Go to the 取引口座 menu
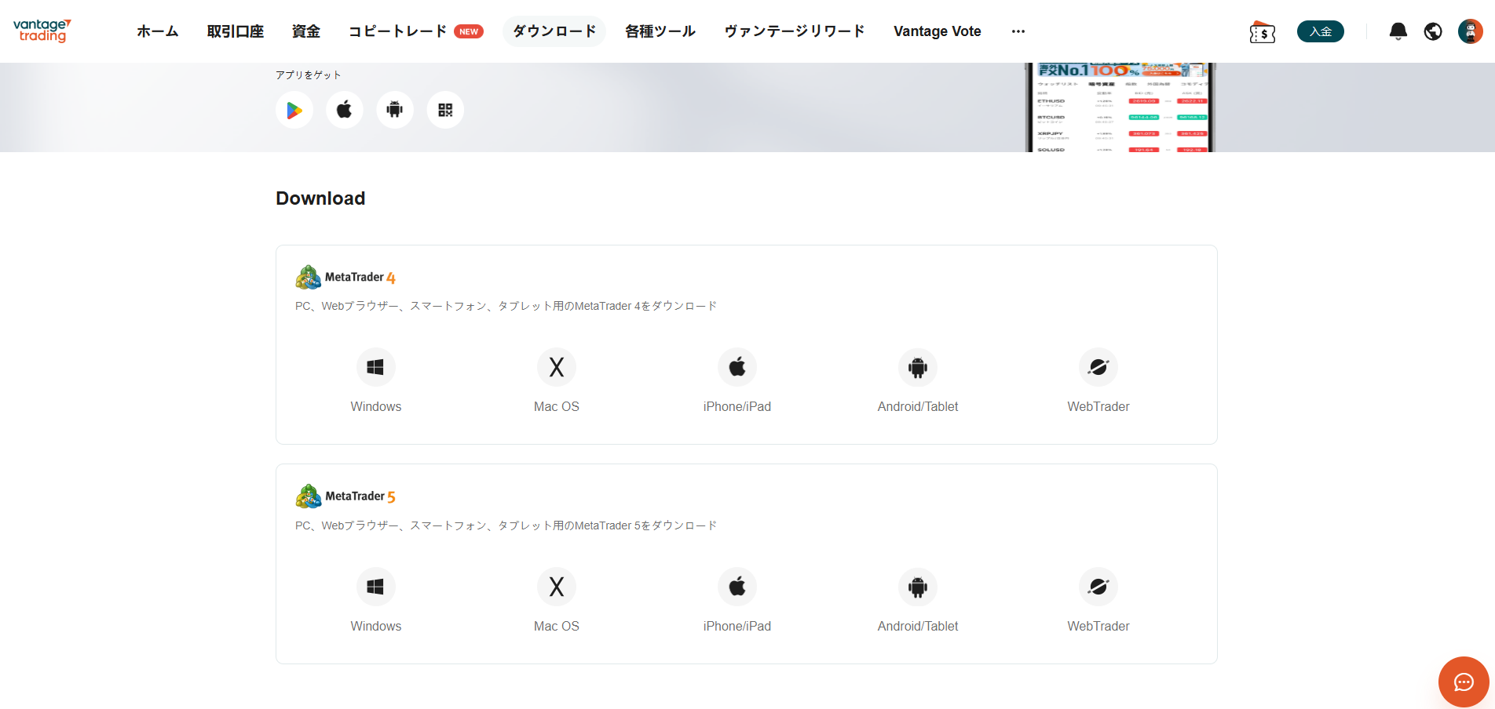Viewport: 1495px width, 709px height. tap(236, 31)
